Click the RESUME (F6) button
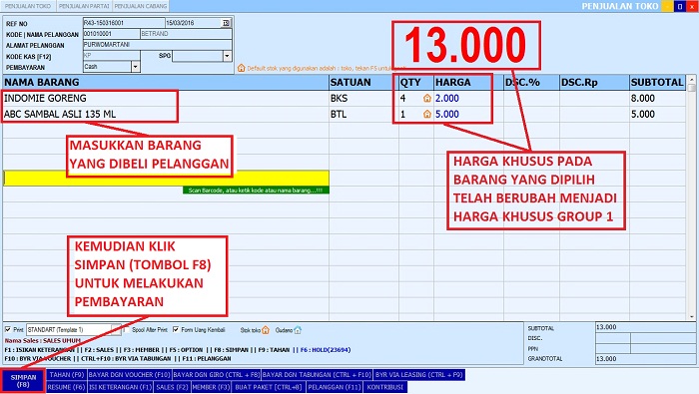The height and width of the screenshot is (394, 699). click(66, 387)
